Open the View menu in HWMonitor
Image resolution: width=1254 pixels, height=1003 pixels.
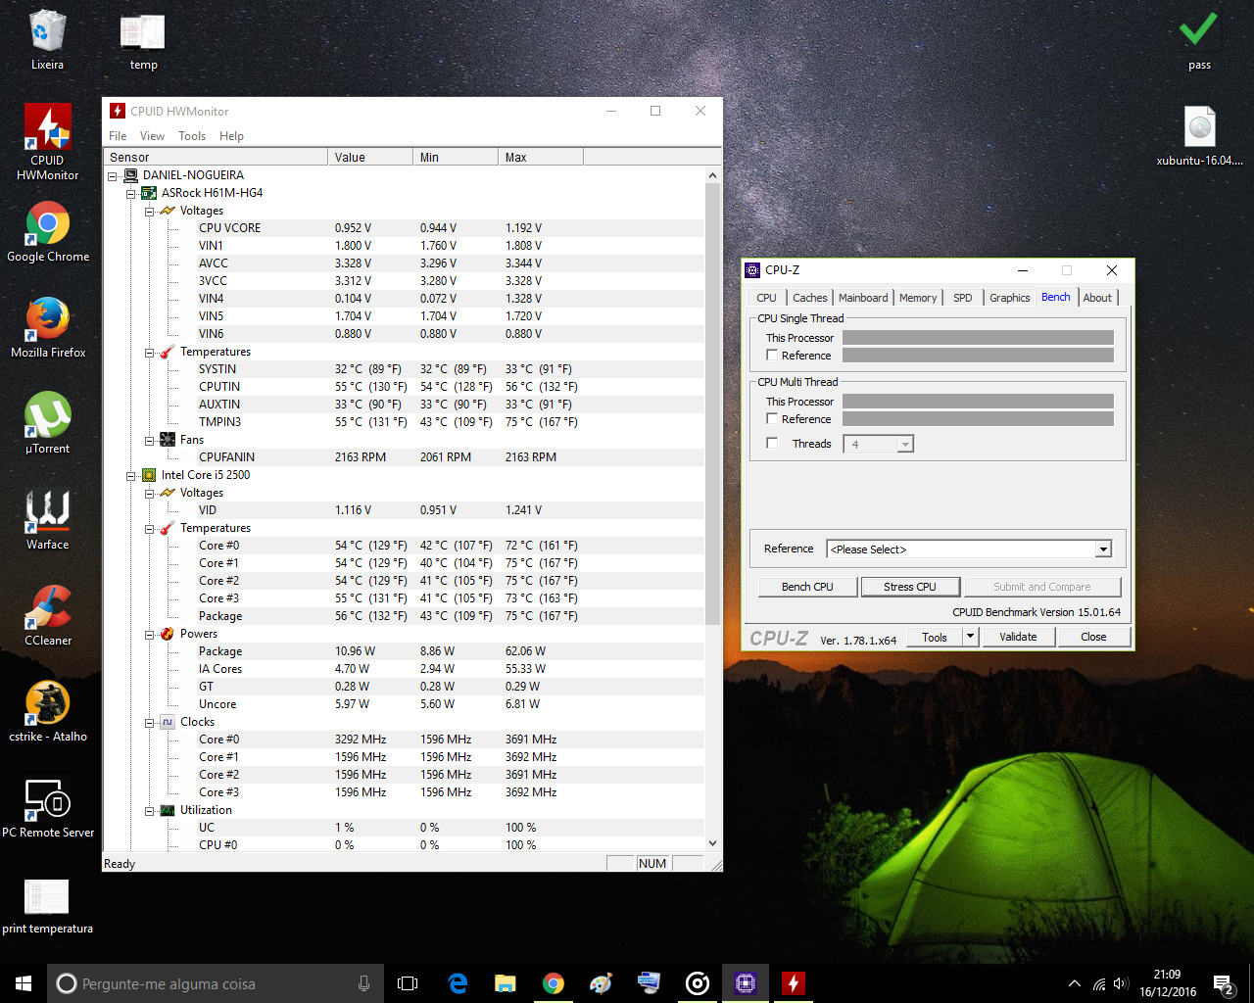click(x=152, y=136)
